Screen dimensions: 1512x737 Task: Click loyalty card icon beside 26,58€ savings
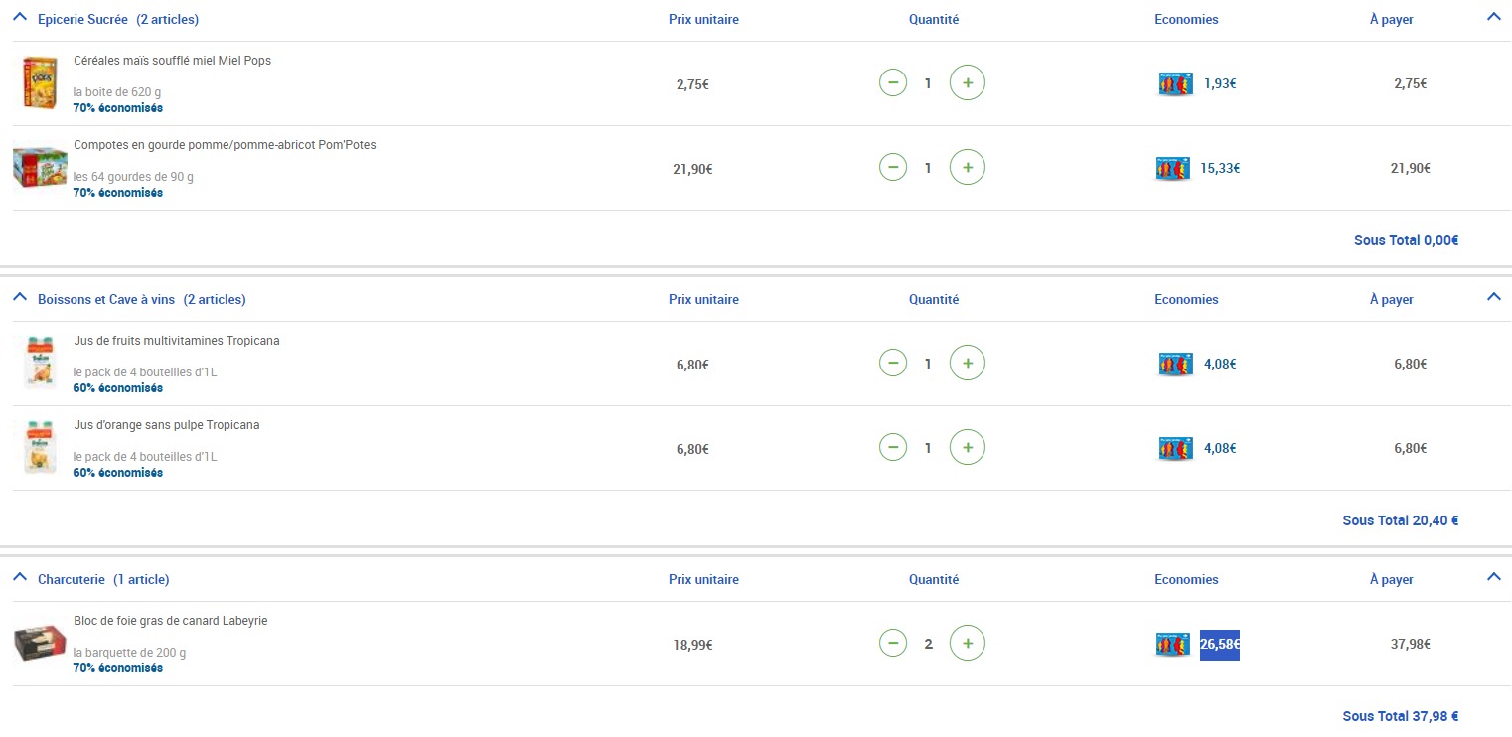(x=1175, y=645)
